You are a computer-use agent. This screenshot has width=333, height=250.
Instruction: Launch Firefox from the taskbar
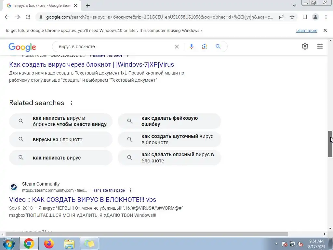point(49,243)
